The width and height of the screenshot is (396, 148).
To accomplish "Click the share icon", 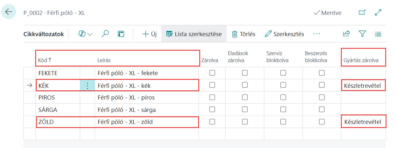I will (347, 34).
